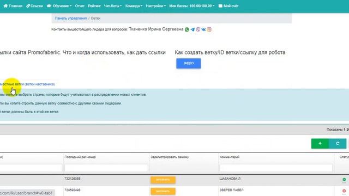The height and width of the screenshot is (196, 349).
Task: Refresh the branches table with reload icon
Action: [x=338, y=144]
